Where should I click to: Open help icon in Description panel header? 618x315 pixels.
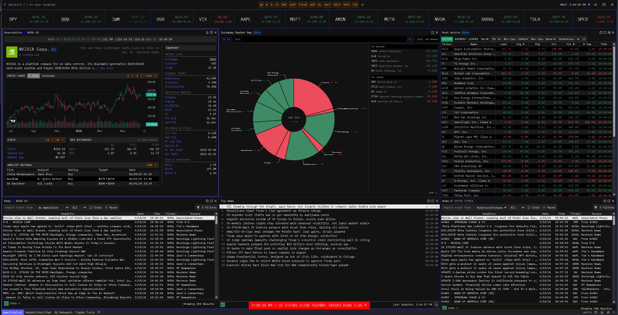click(211, 32)
